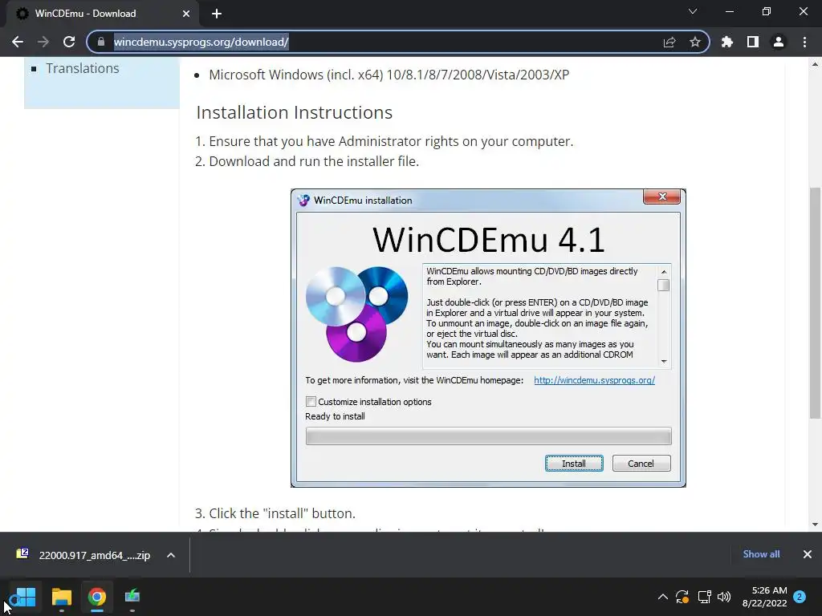Image resolution: width=822 pixels, height=616 pixels.
Task: Toggle Chrome side panel
Action: 753,42
